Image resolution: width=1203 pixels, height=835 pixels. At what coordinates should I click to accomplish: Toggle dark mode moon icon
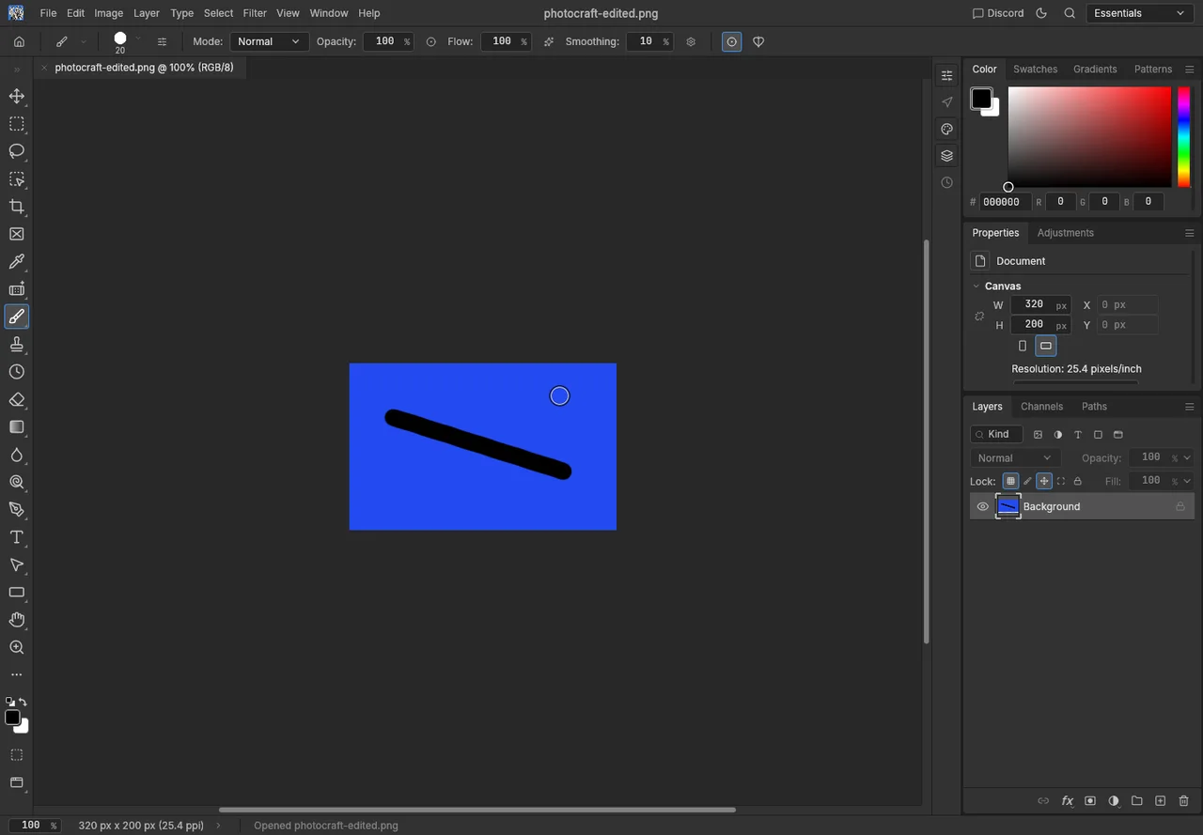pyautogui.click(x=1041, y=13)
